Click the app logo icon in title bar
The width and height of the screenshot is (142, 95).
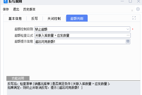(x=6, y=1)
